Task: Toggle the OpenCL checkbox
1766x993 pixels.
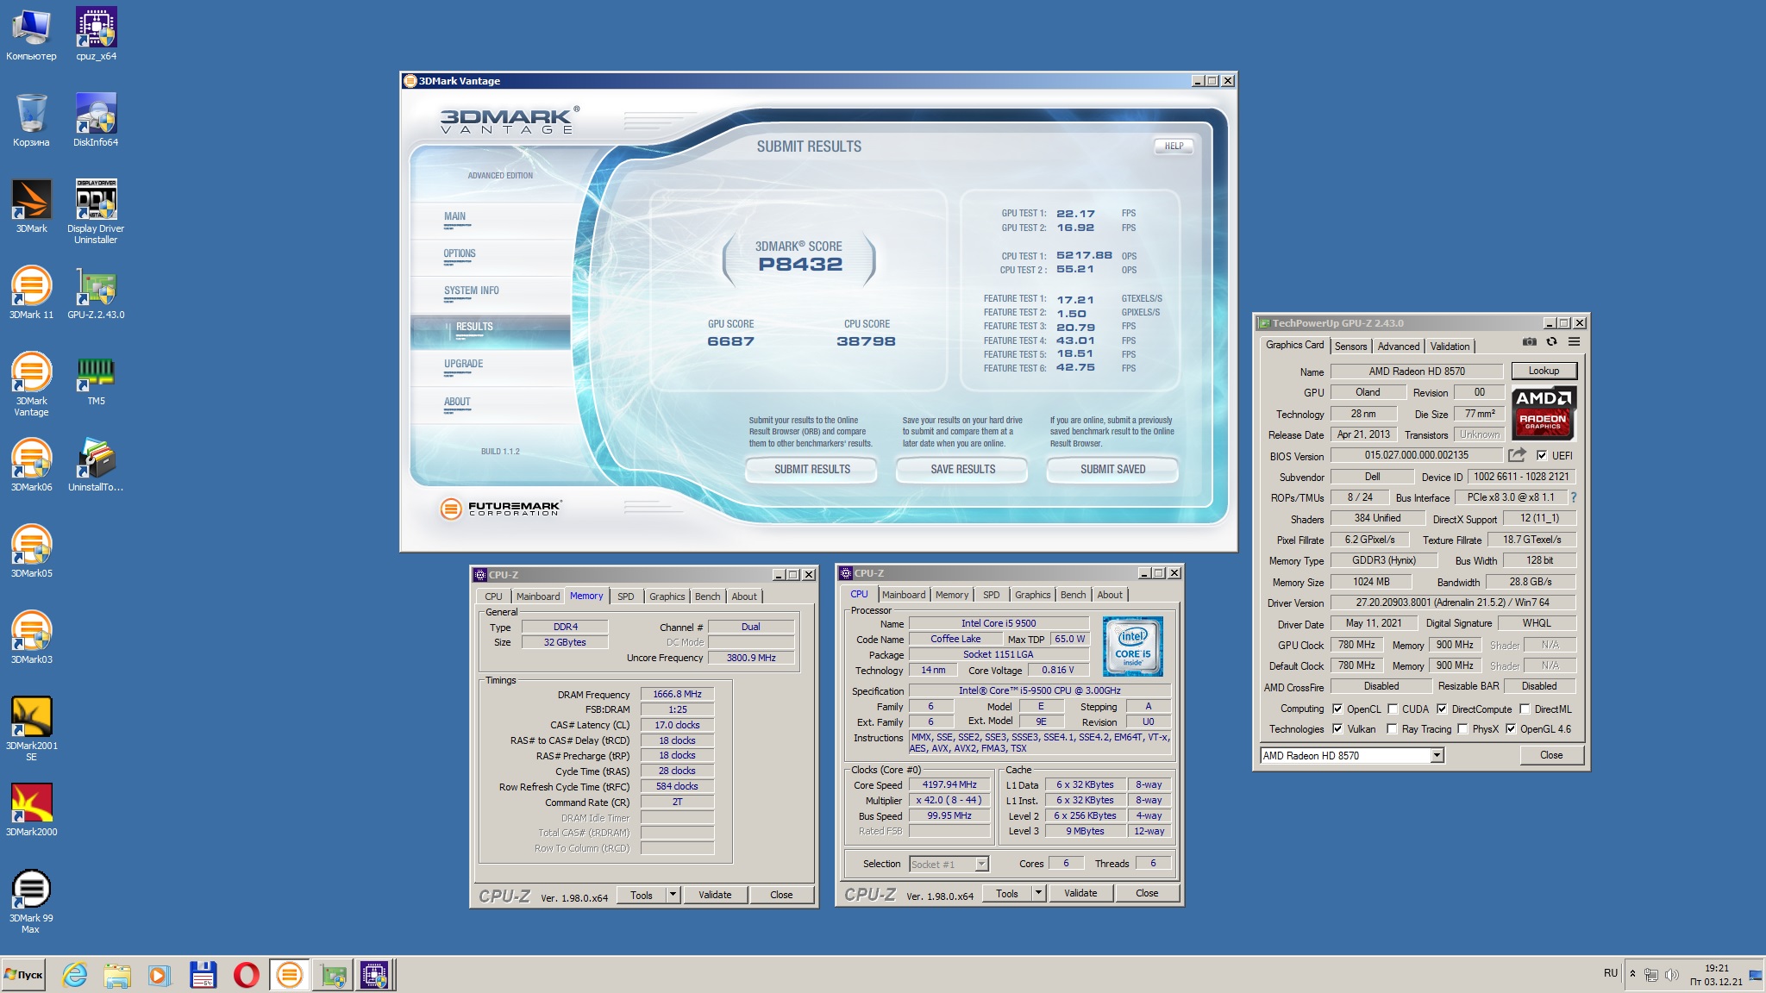Action: [1337, 709]
